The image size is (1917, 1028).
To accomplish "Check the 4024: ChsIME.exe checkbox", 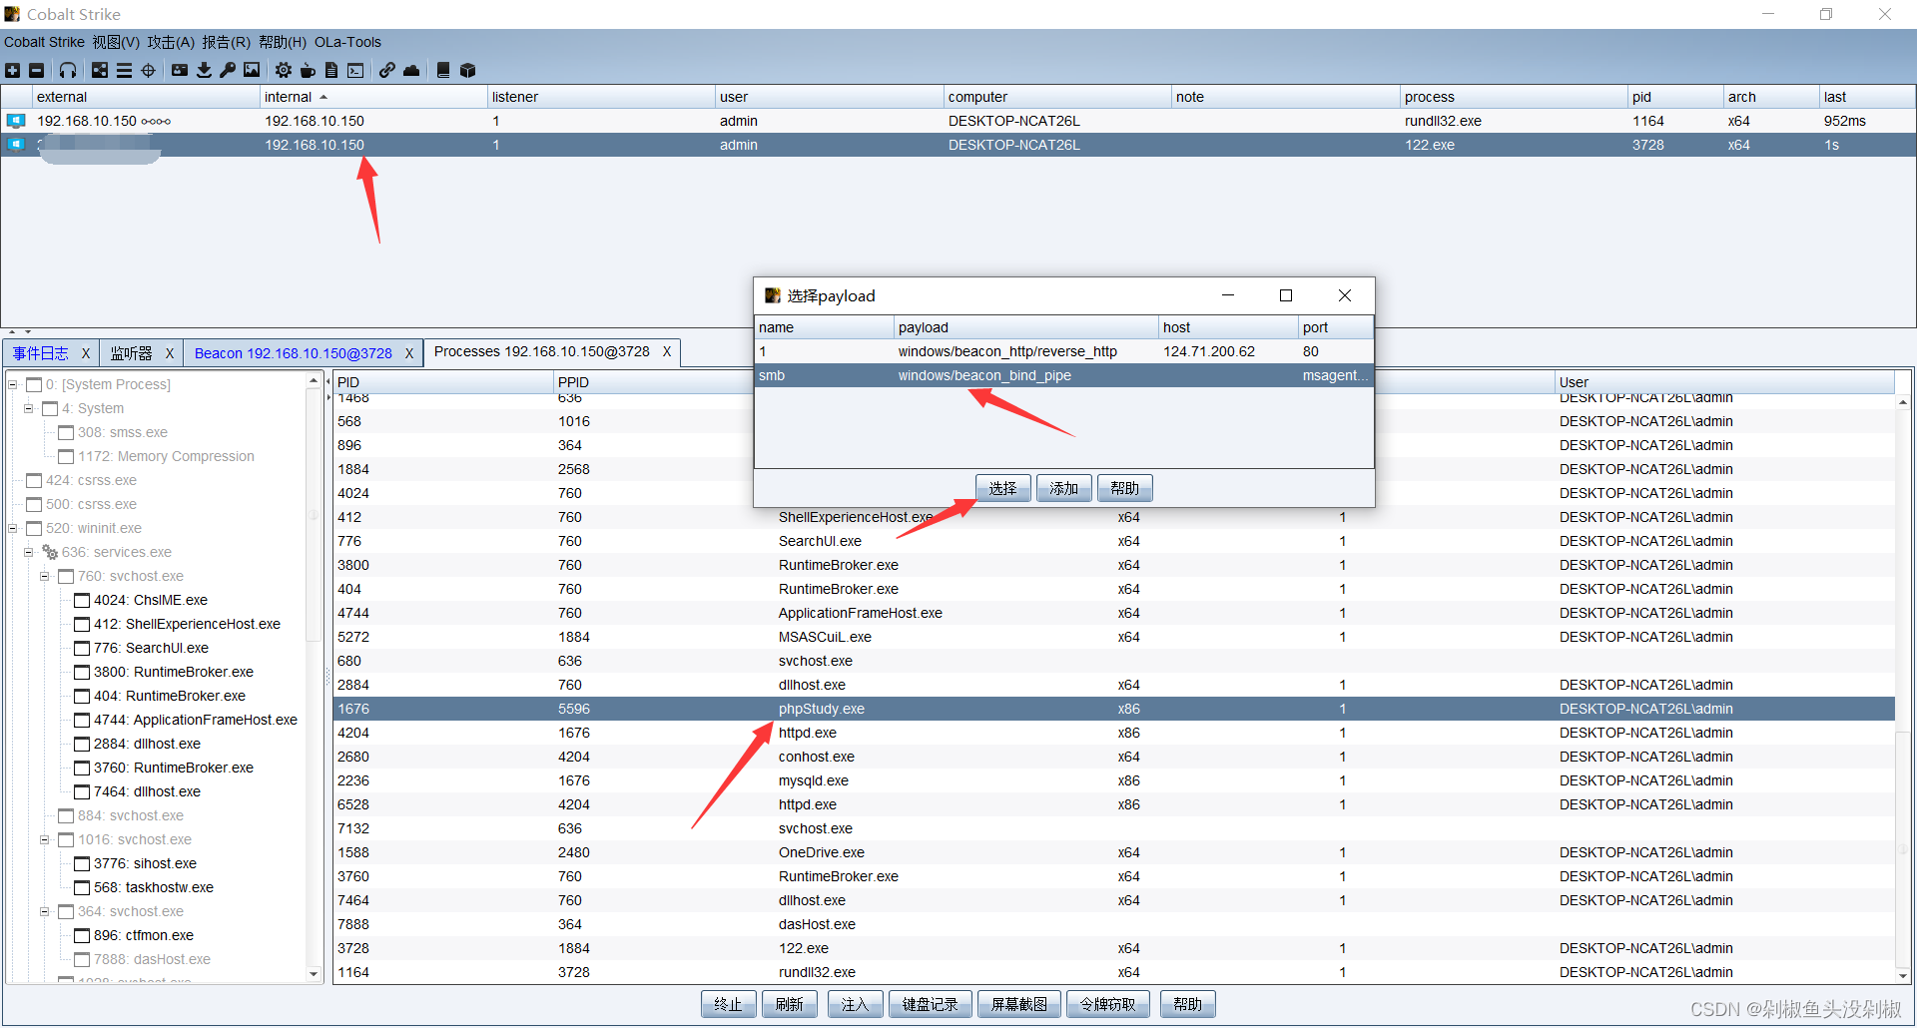I will (x=82, y=601).
